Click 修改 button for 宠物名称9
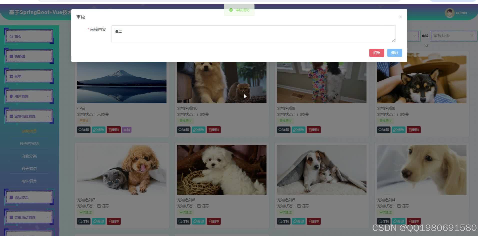This screenshot has width=478, height=236. [x=299, y=130]
